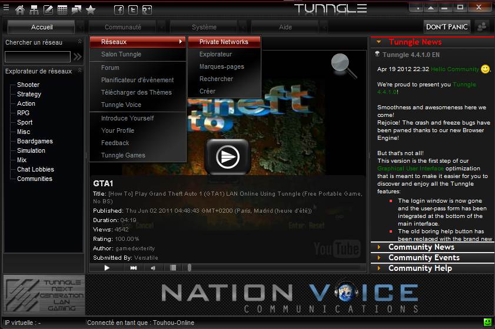The width and height of the screenshot is (495, 329).
Task: Choose Créer in submenu
Action: (x=224, y=91)
